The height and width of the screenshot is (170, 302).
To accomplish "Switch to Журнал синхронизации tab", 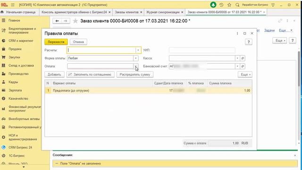I will point(163,12).
